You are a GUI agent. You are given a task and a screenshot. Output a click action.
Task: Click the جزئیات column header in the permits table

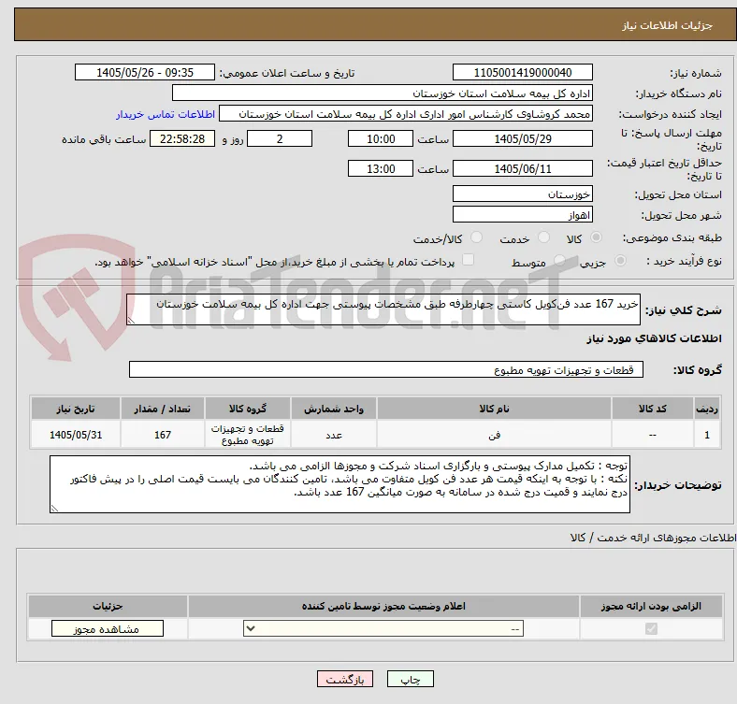point(108,606)
